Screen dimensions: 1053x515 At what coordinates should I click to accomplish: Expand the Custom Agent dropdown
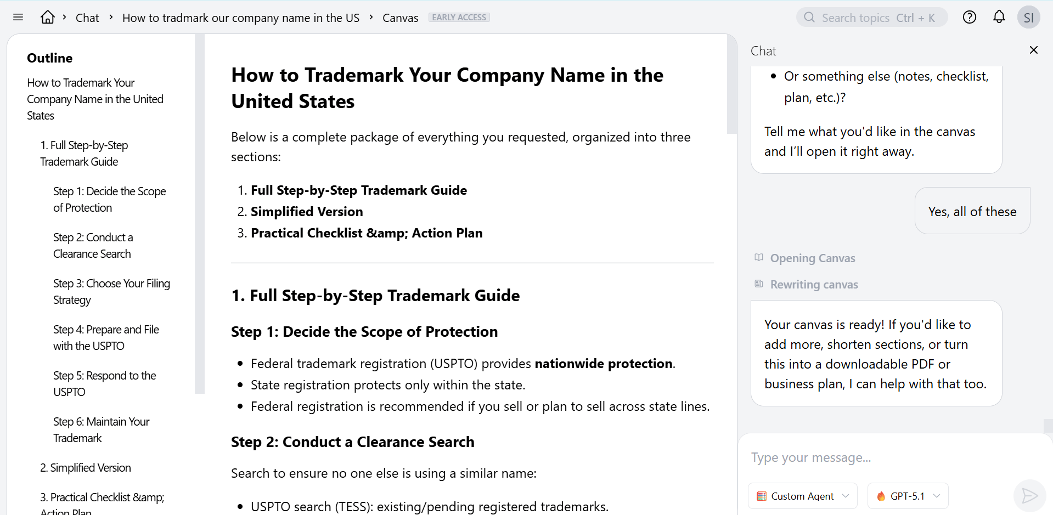802,496
